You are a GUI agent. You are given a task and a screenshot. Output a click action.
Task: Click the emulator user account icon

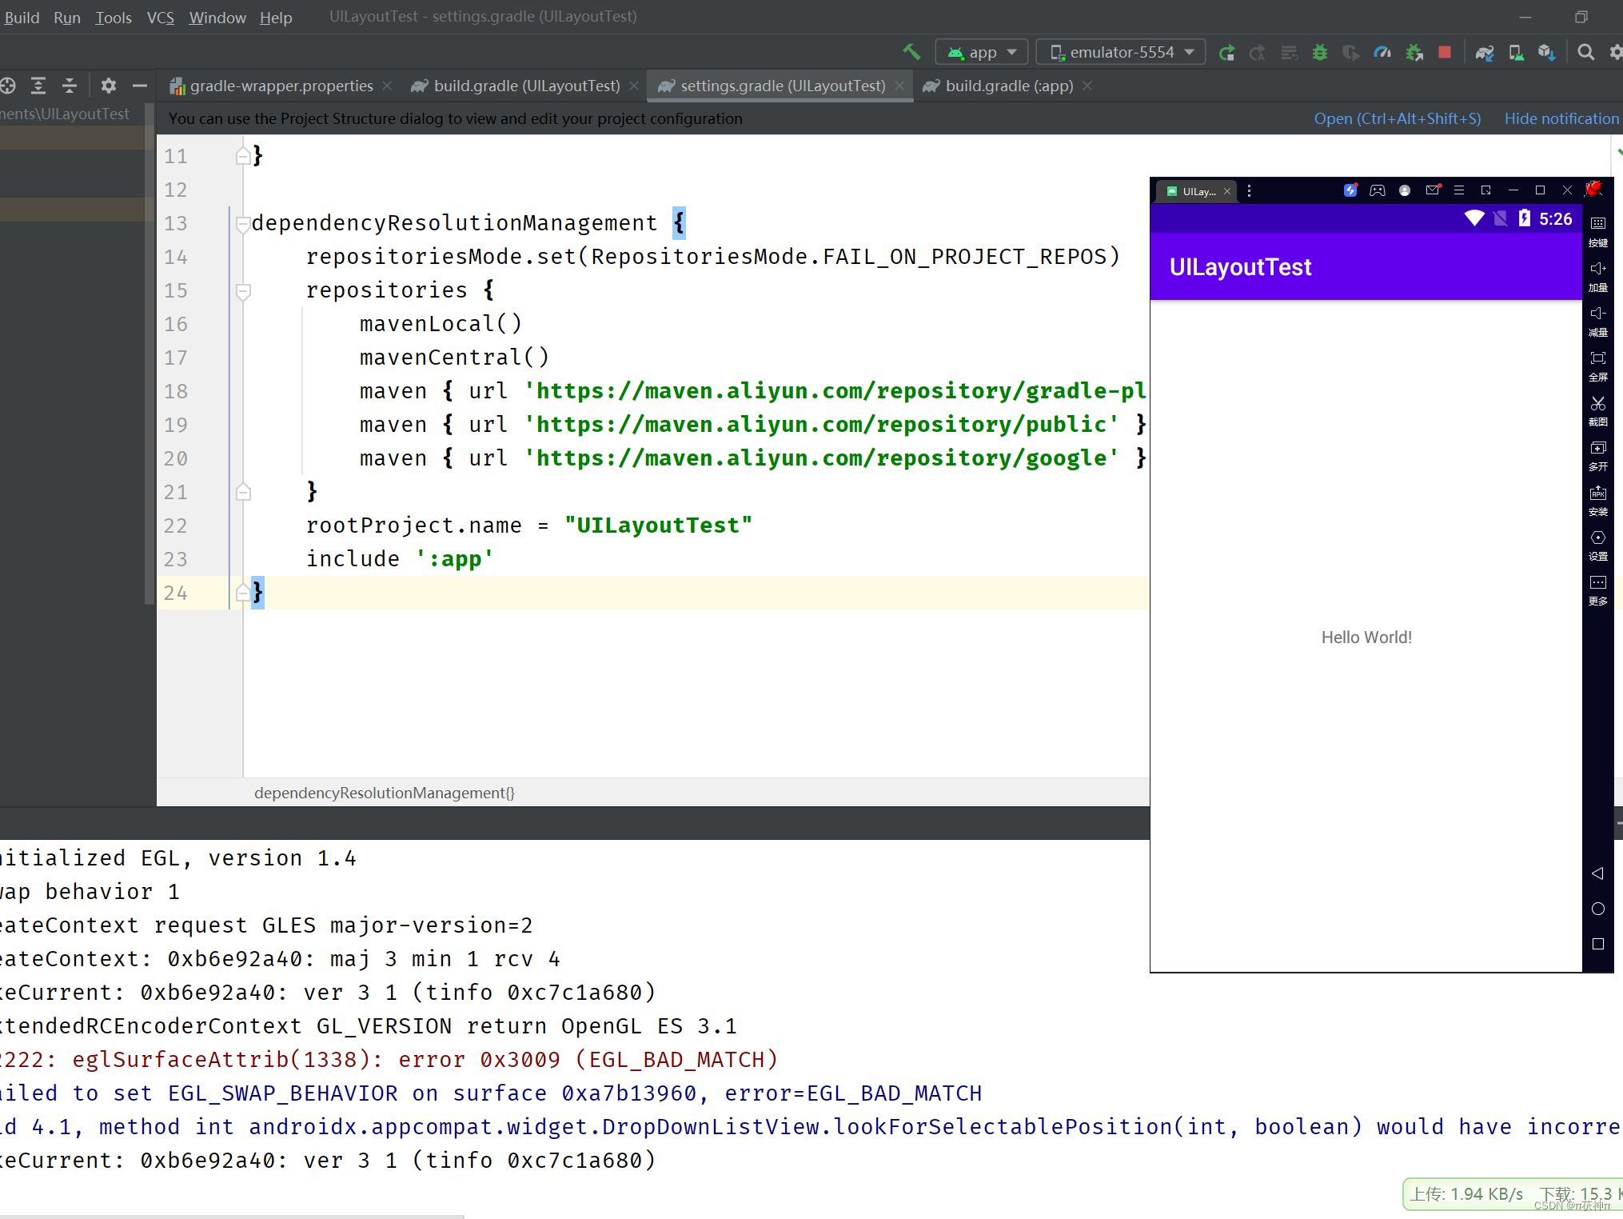click(1405, 190)
